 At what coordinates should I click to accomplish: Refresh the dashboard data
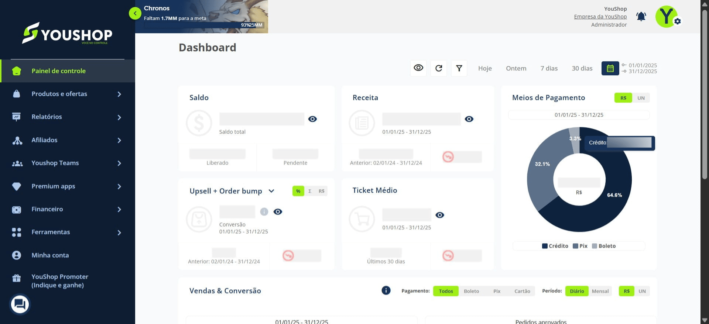click(x=439, y=68)
